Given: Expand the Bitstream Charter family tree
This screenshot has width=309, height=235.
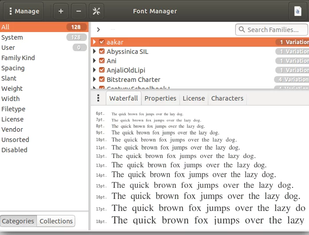Looking at the screenshot, I should tap(94, 80).
